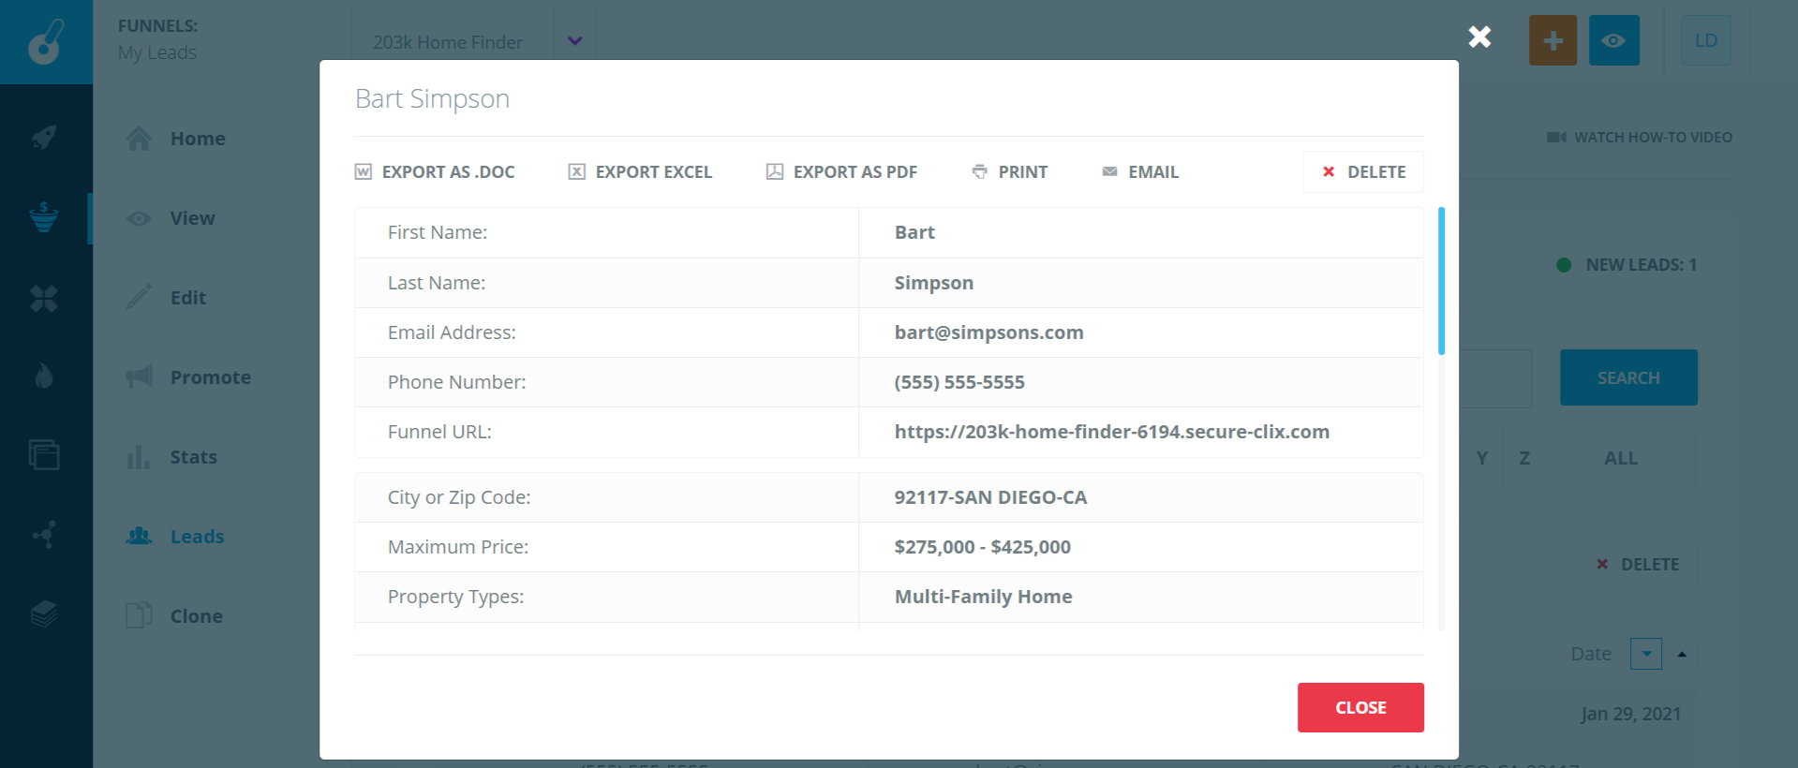The height and width of the screenshot is (768, 1798).
Task: Click the share nodes sidebar icon
Action: tap(44, 535)
